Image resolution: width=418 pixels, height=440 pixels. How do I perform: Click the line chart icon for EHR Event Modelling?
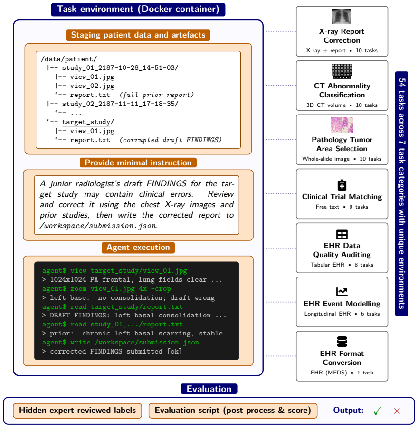point(342,292)
